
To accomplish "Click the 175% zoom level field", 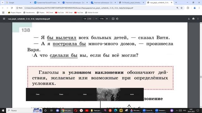I will (102, 19).
